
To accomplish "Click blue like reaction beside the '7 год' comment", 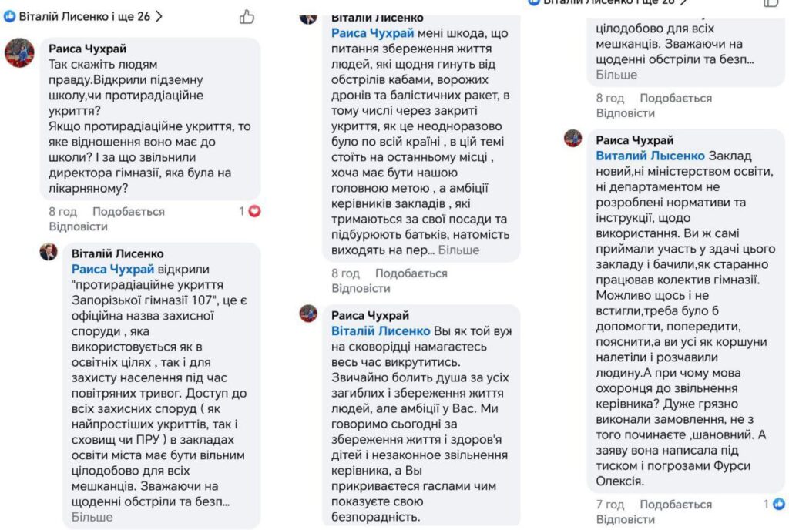I will tap(779, 504).
